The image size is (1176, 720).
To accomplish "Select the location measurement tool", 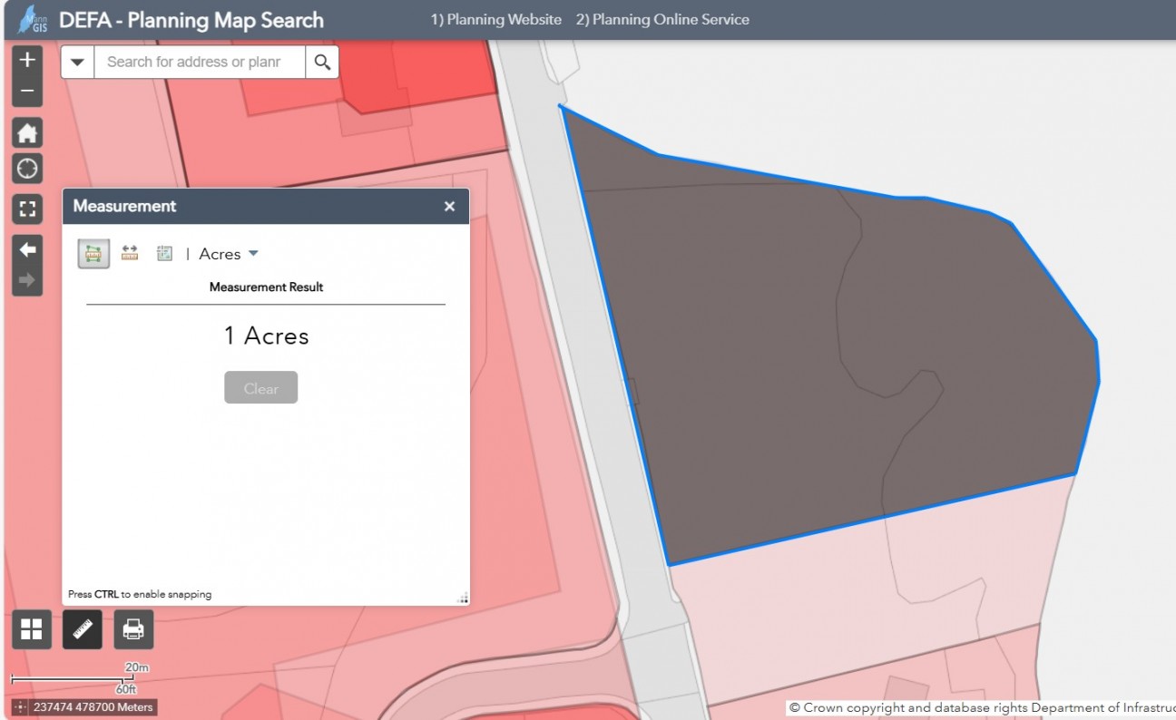I will 164,254.
